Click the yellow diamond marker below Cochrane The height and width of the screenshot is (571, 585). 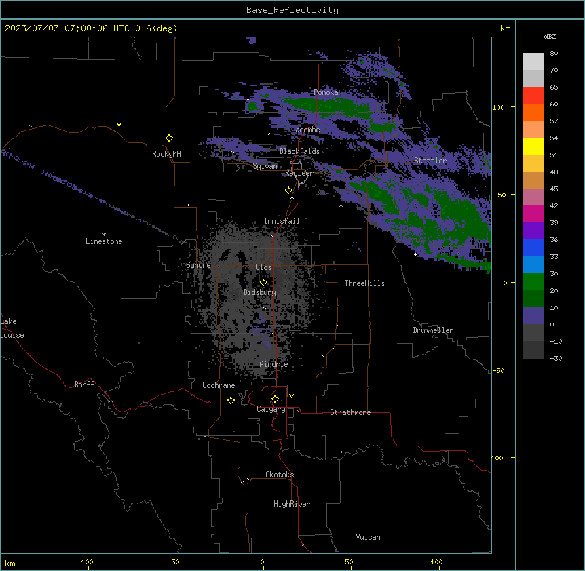[x=231, y=400]
